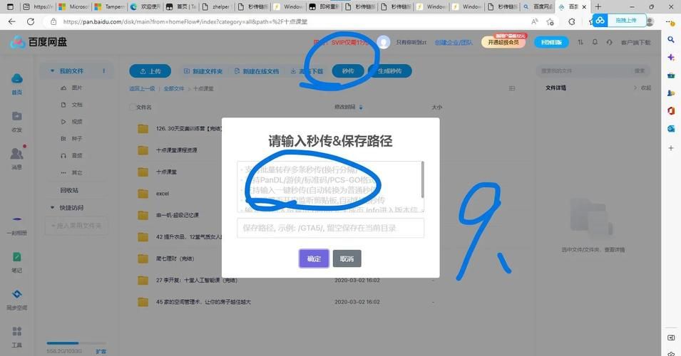Open the notification bell icon
This screenshot has height=356, width=681.
pos(595,43)
